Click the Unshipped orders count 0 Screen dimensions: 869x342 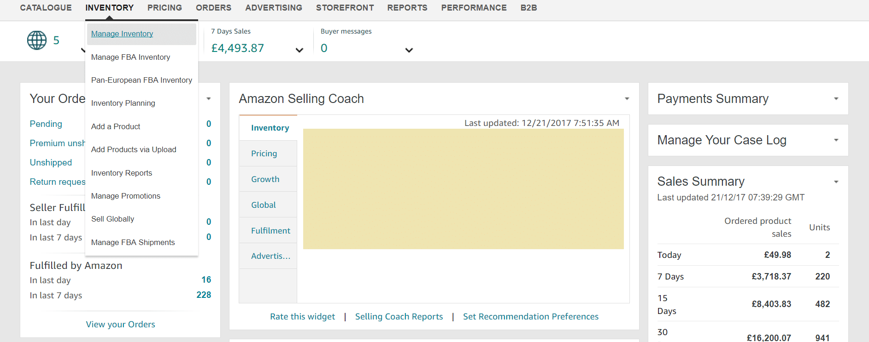coord(209,163)
